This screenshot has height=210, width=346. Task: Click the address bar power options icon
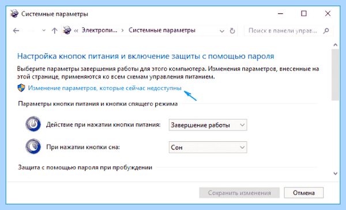click(67, 30)
